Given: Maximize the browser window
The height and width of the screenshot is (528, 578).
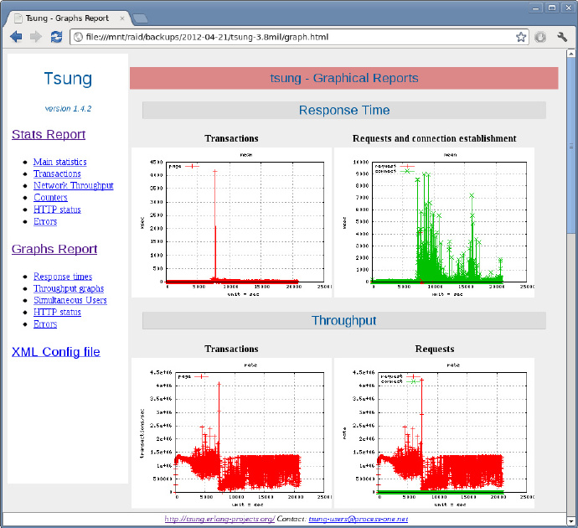Looking at the screenshot, I should pyautogui.click(x=552, y=8).
